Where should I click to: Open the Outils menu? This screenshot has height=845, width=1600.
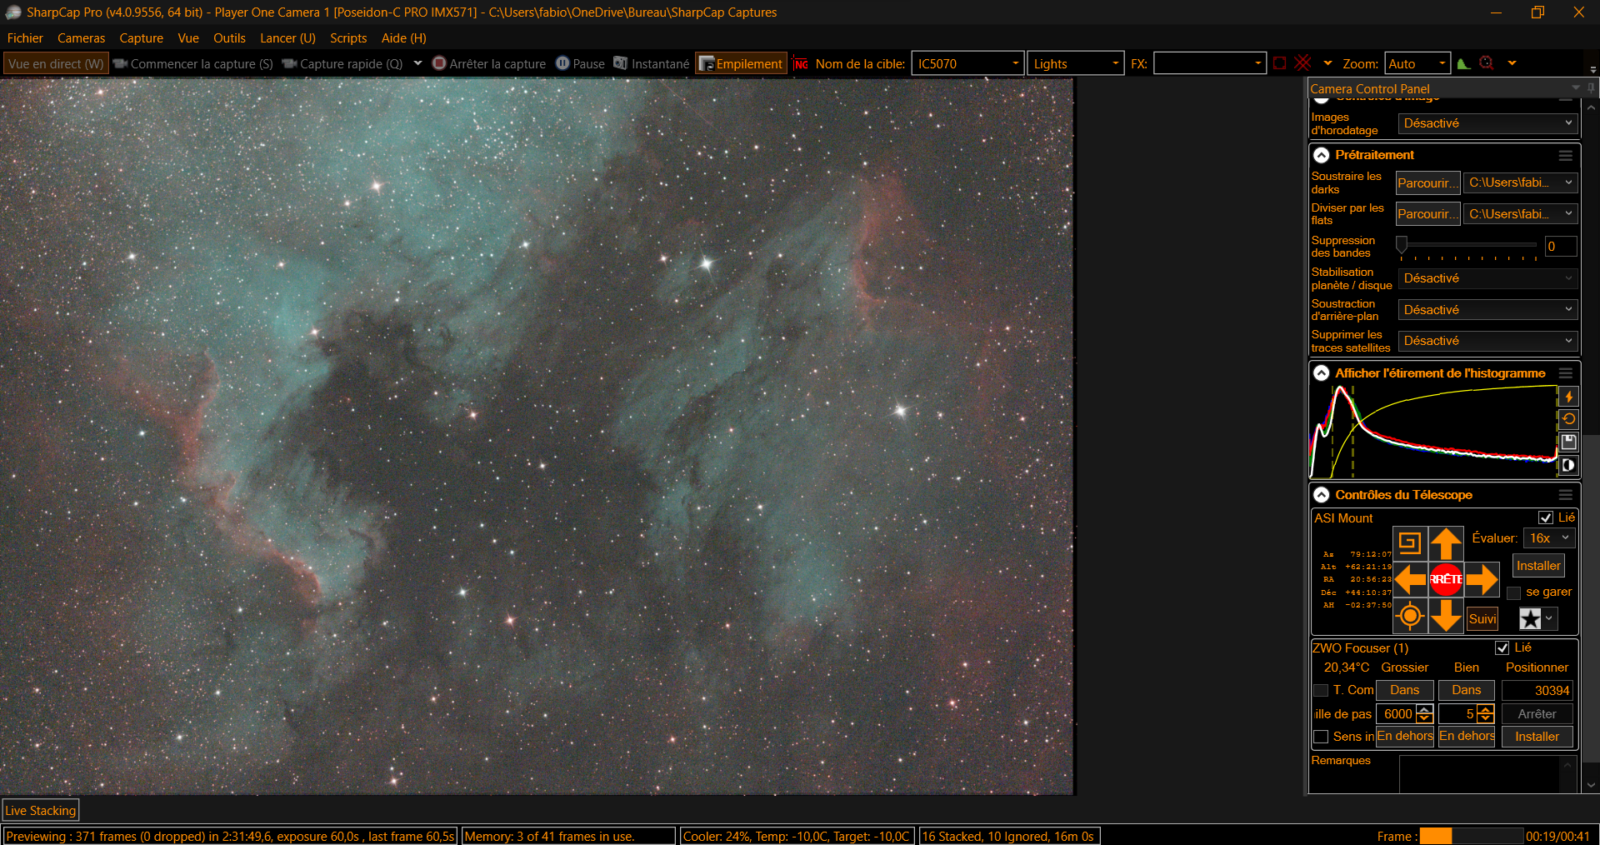point(229,38)
